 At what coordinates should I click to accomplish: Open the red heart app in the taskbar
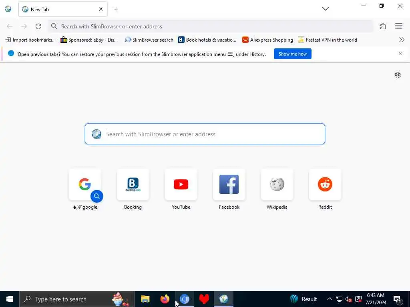point(204,299)
